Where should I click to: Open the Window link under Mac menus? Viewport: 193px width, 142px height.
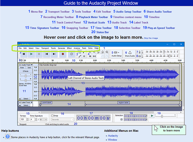(x=112, y=140)
